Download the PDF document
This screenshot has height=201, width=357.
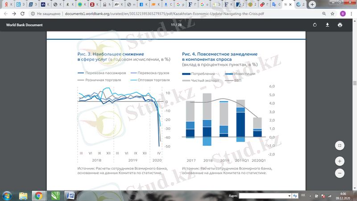pyautogui.click(x=328, y=25)
